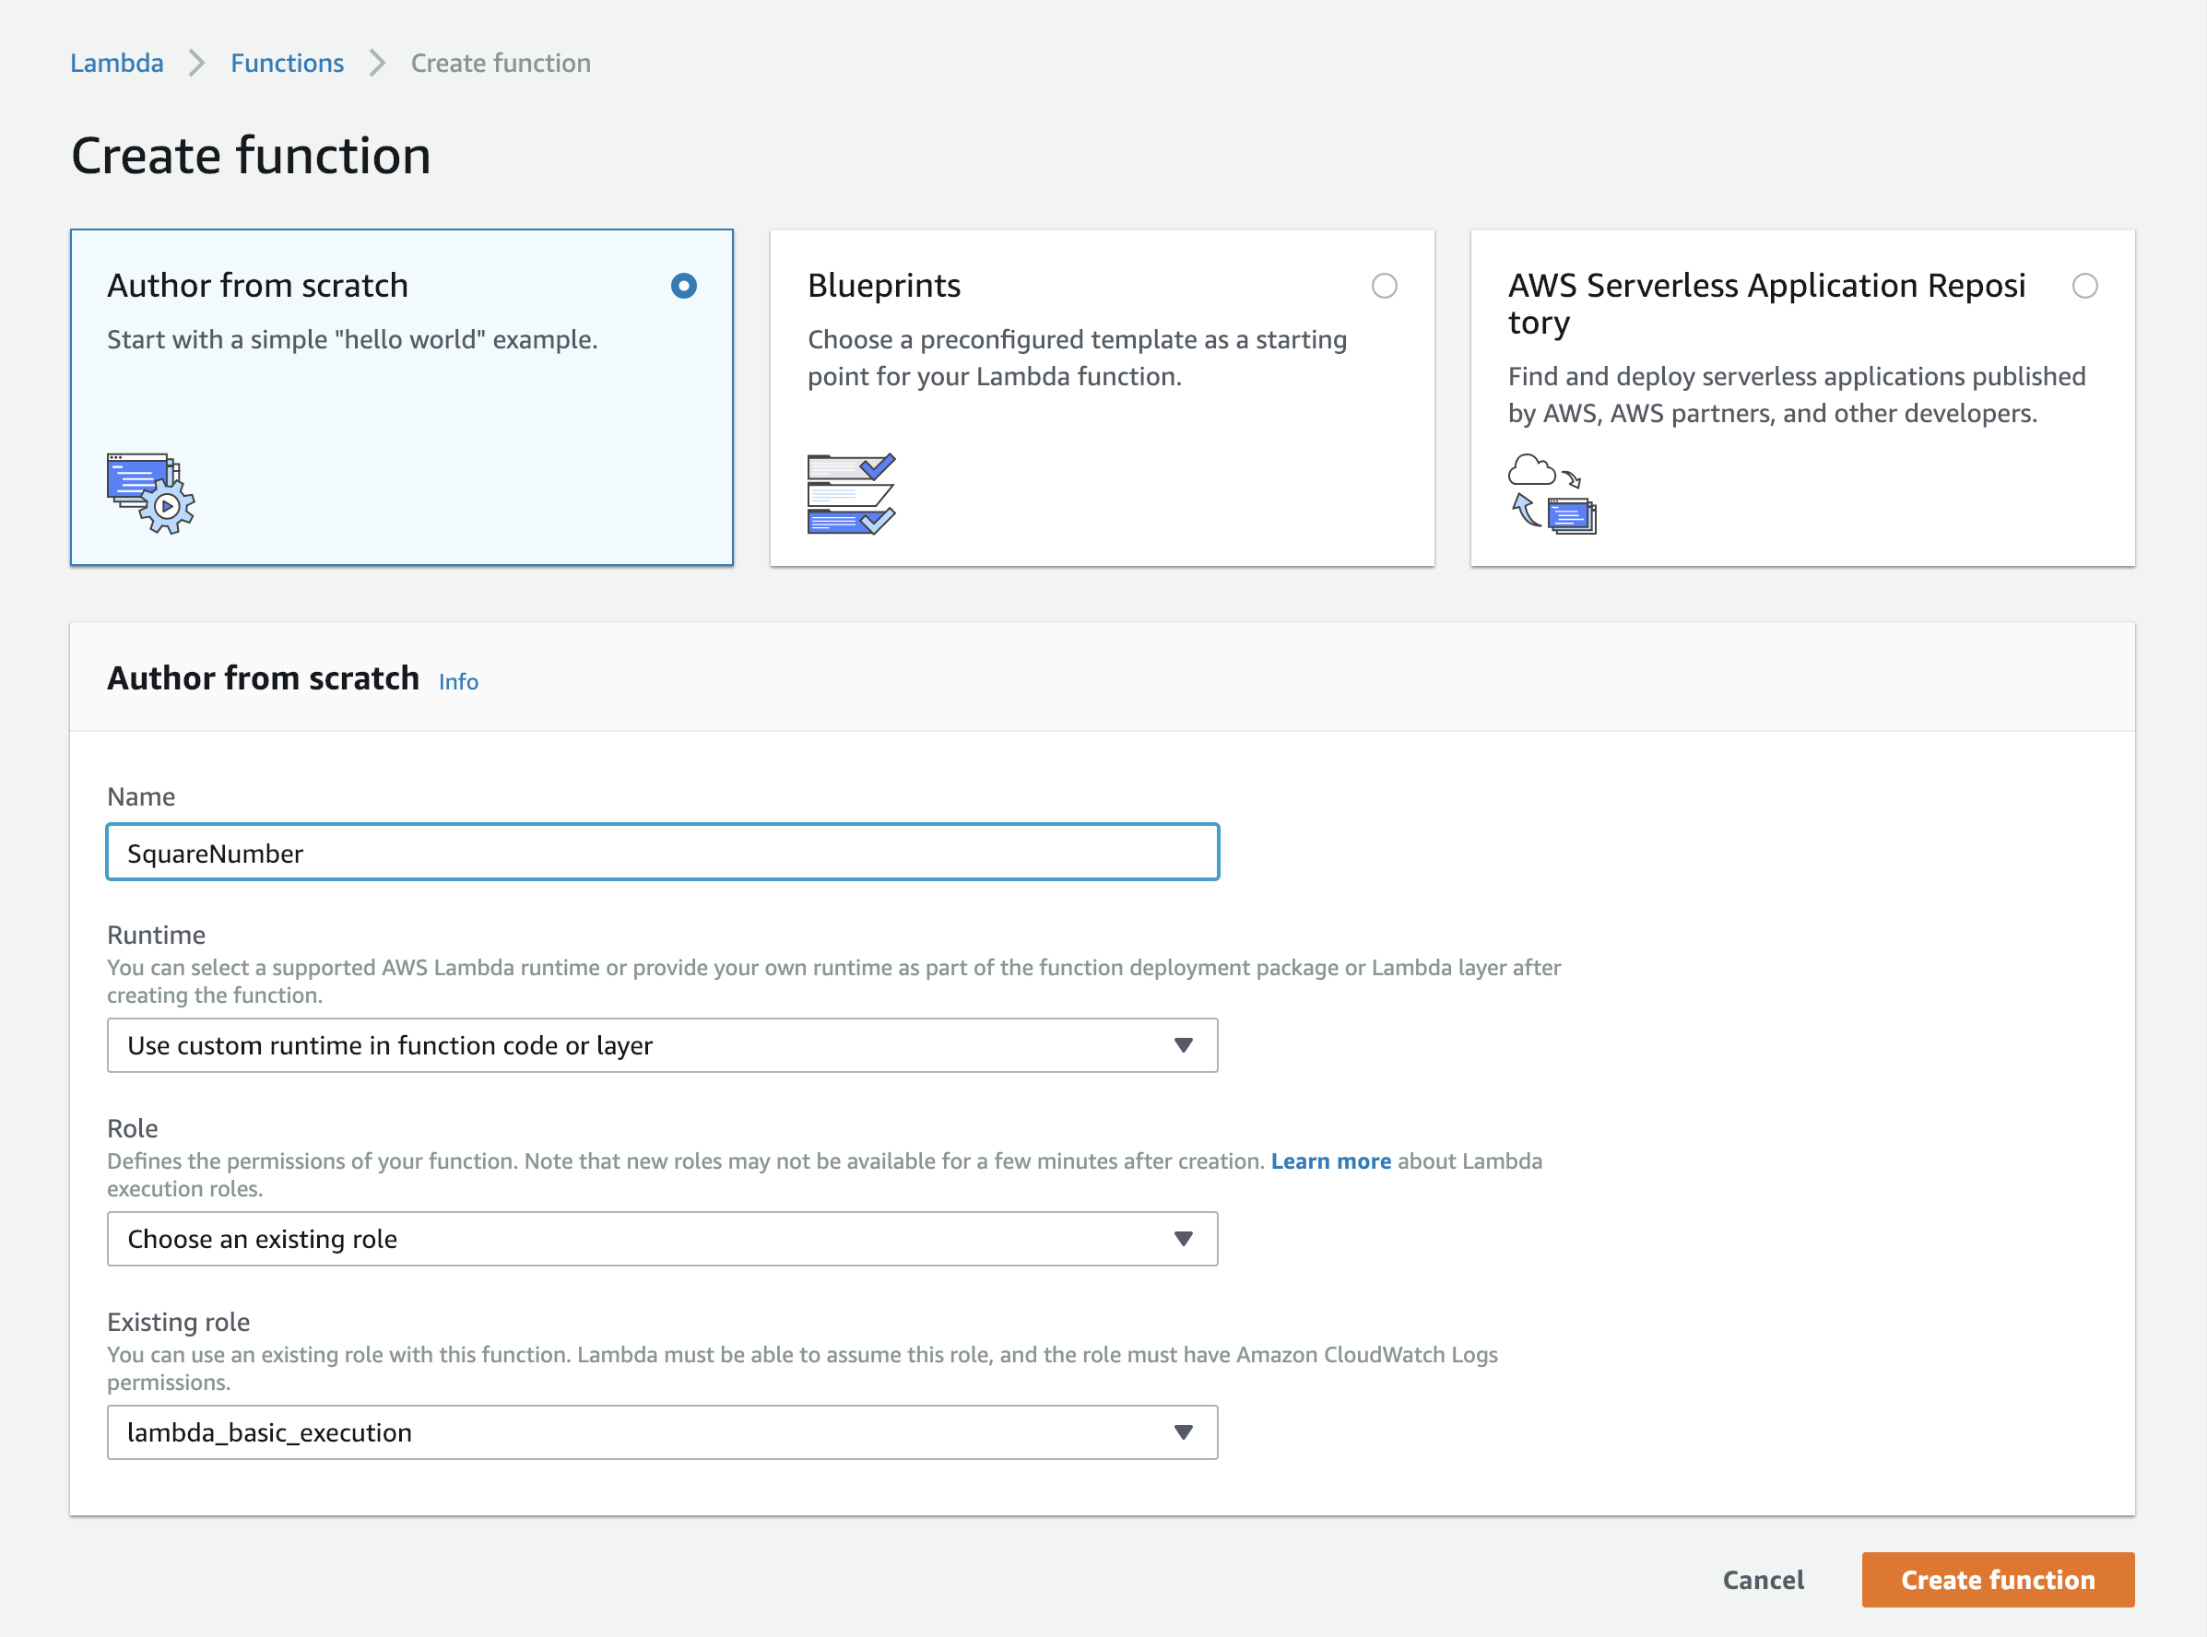Click the Blueprints checklist icon
This screenshot has width=2207, height=1637.
point(850,493)
